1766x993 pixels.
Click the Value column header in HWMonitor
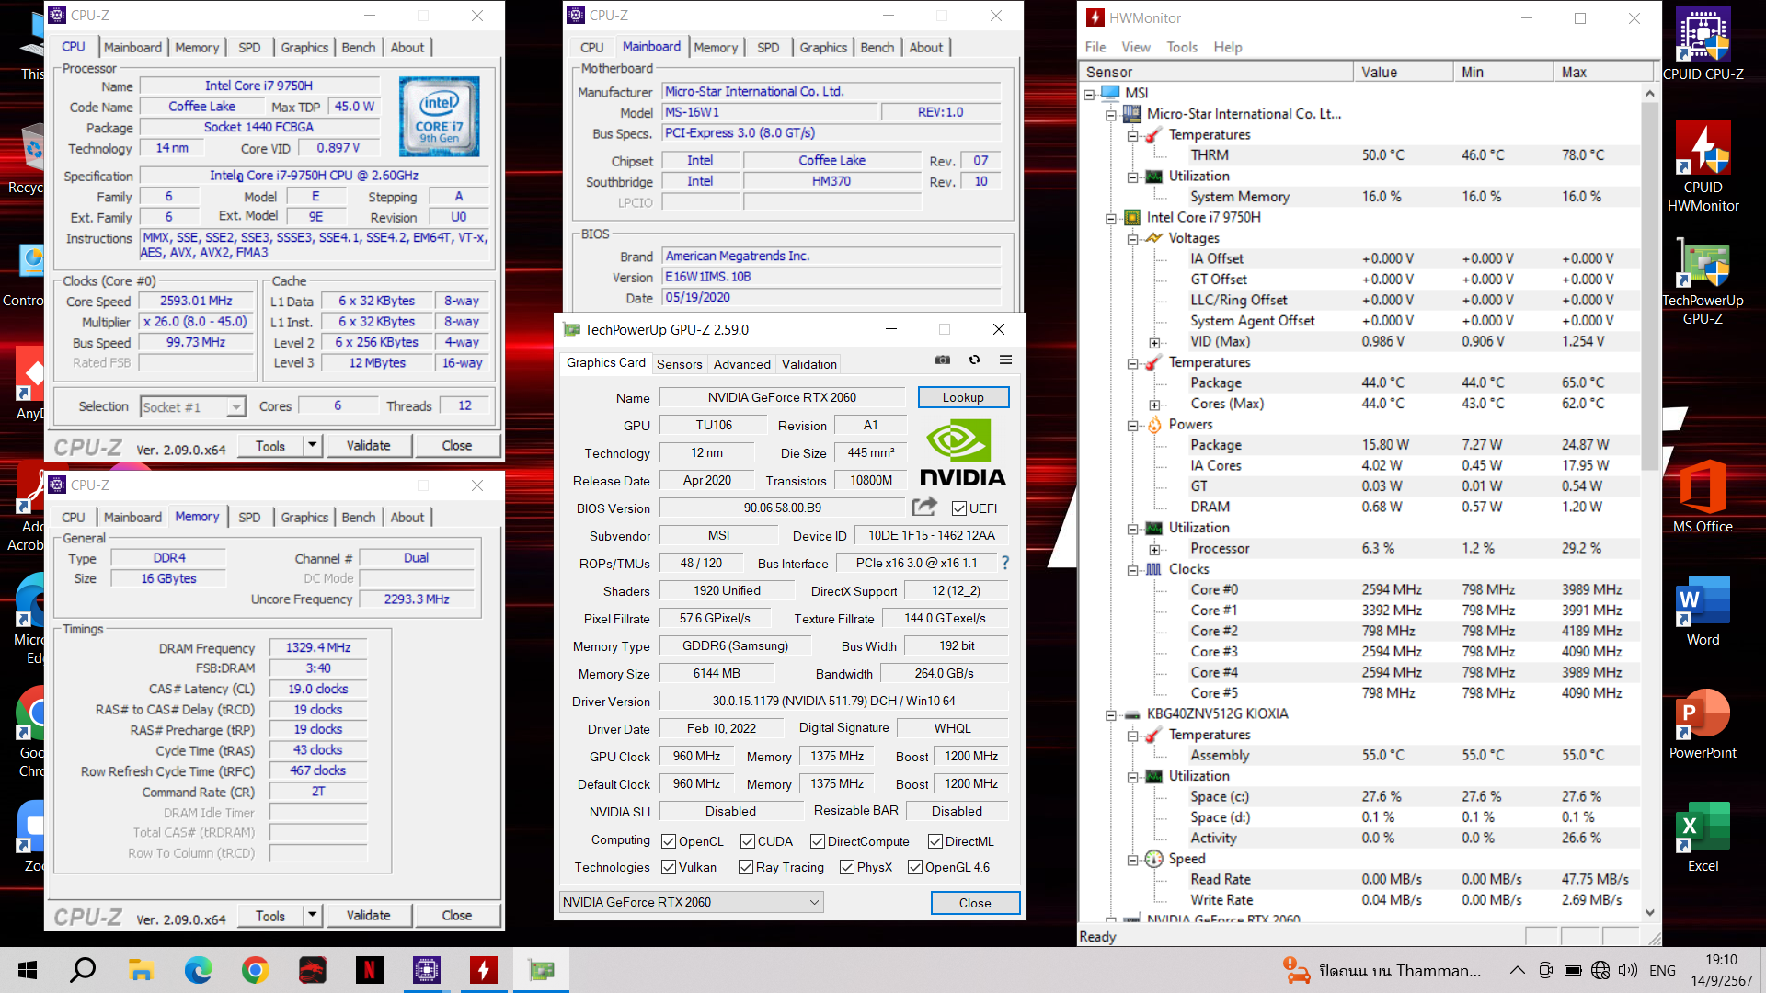pyautogui.click(x=1402, y=72)
